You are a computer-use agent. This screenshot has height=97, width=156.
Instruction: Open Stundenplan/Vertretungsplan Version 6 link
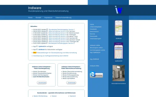61,43
